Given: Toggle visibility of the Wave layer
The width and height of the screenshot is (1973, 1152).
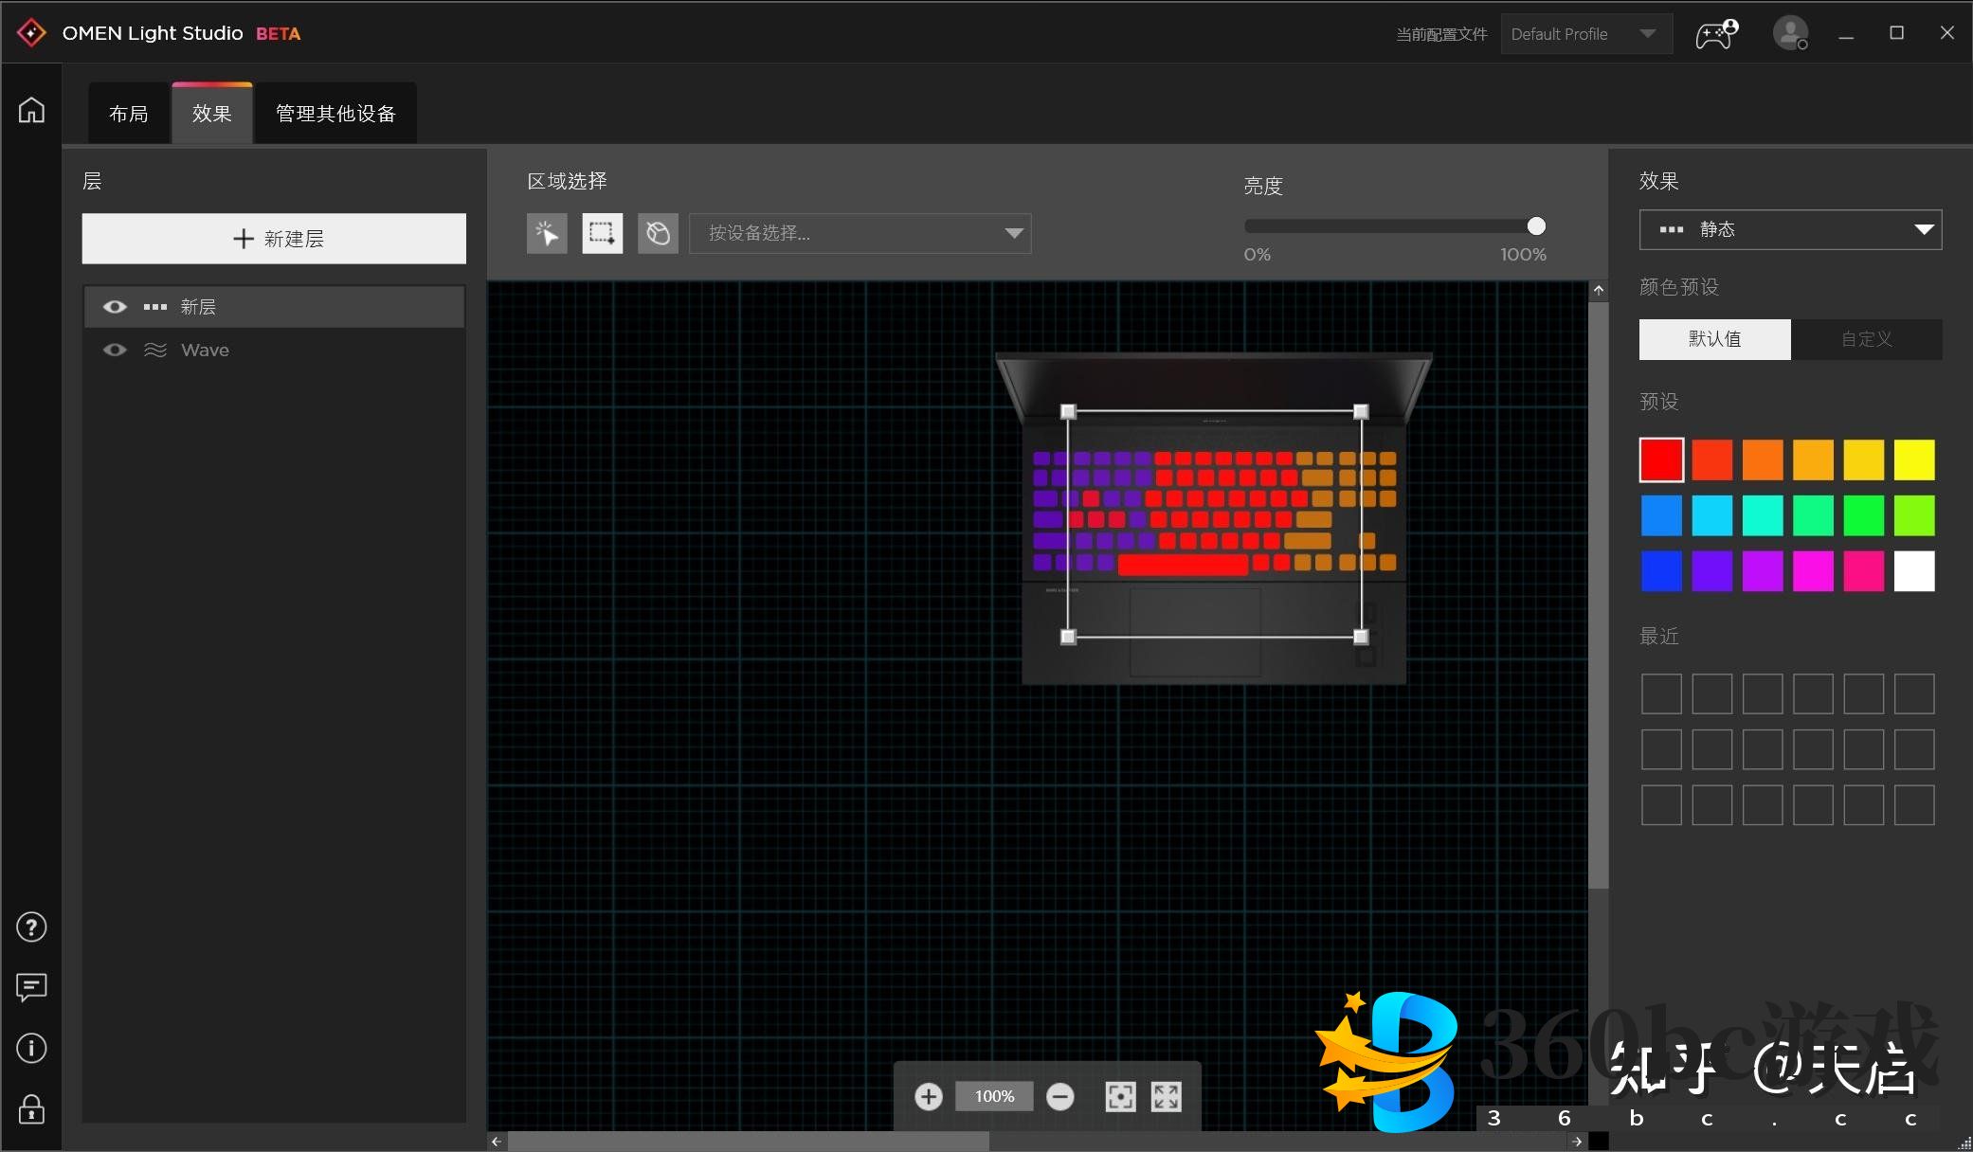Looking at the screenshot, I should (115, 351).
